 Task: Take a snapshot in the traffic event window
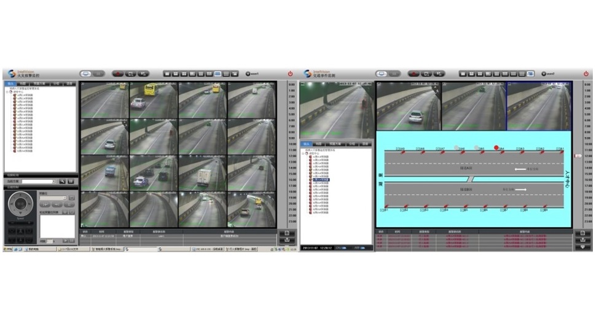pos(427,74)
